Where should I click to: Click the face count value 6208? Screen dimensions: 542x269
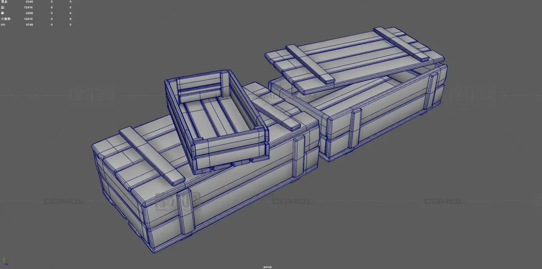tap(29, 13)
